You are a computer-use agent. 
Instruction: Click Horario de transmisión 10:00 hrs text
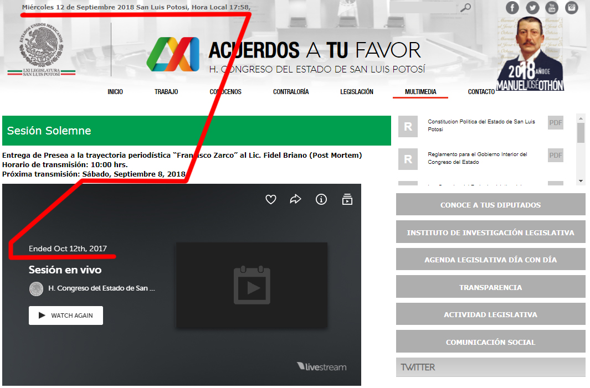pos(65,165)
